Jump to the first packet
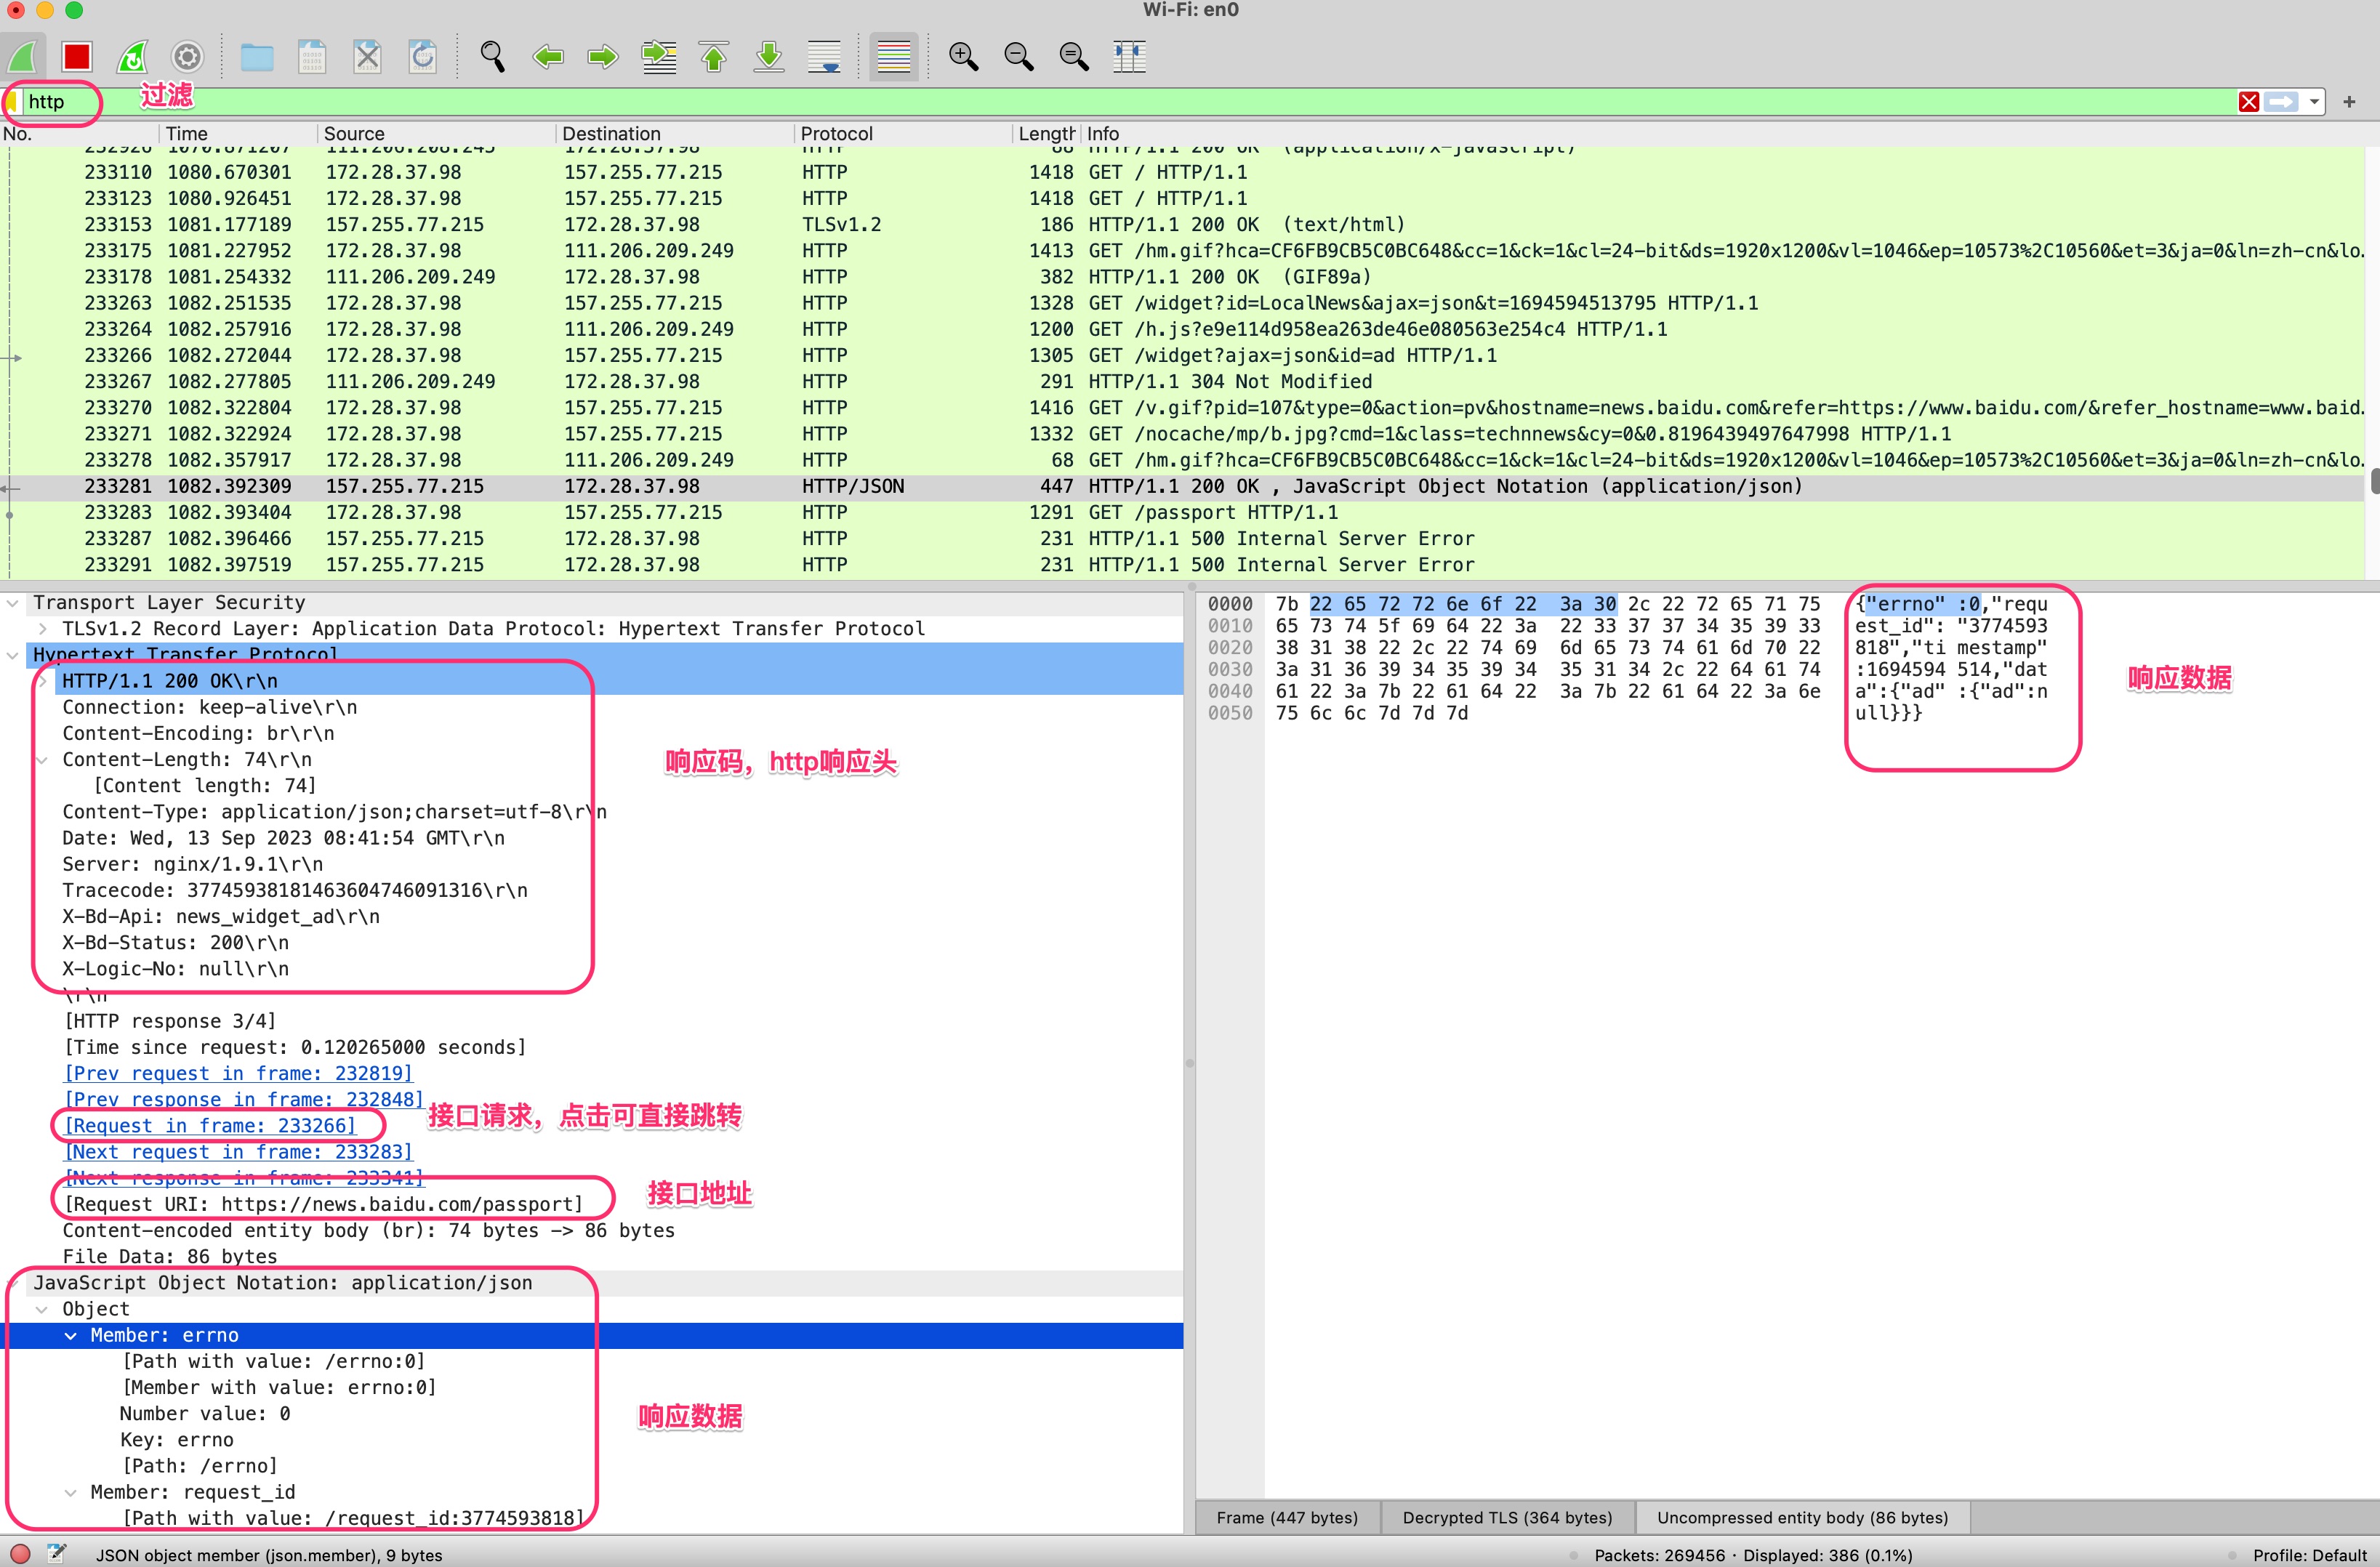Screen dimensions: 2380x1567 (x=714, y=56)
